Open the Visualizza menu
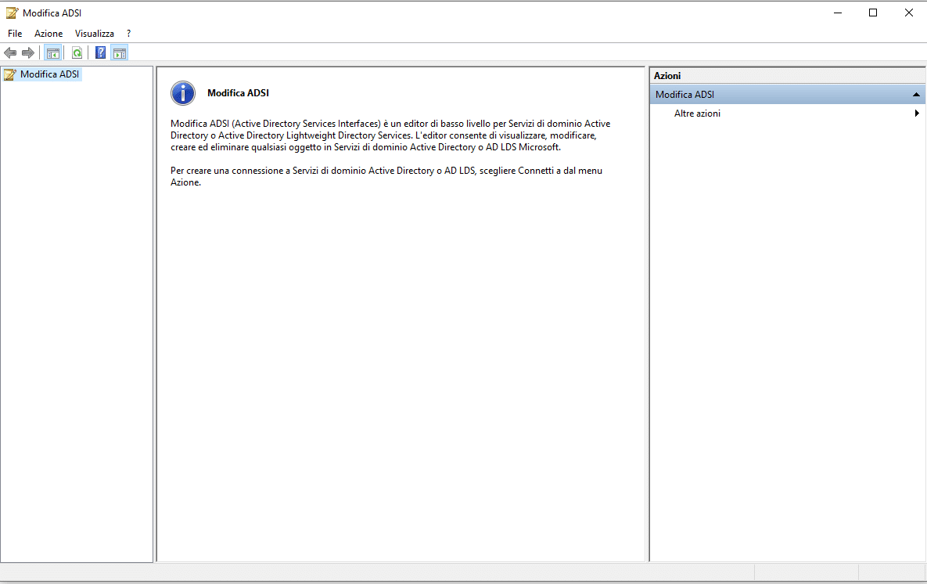Image resolution: width=927 pixels, height=584 pixels. pos(95,34)
